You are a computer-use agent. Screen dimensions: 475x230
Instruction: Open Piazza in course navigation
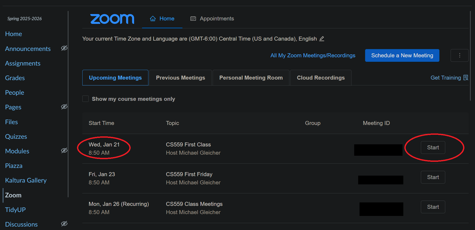point(14,166)
